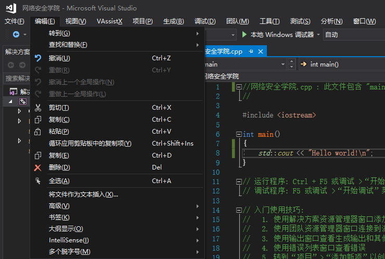Collapse the comment block at line 11
The height and width of the screenshot is (259, 385).
[239, 182]
